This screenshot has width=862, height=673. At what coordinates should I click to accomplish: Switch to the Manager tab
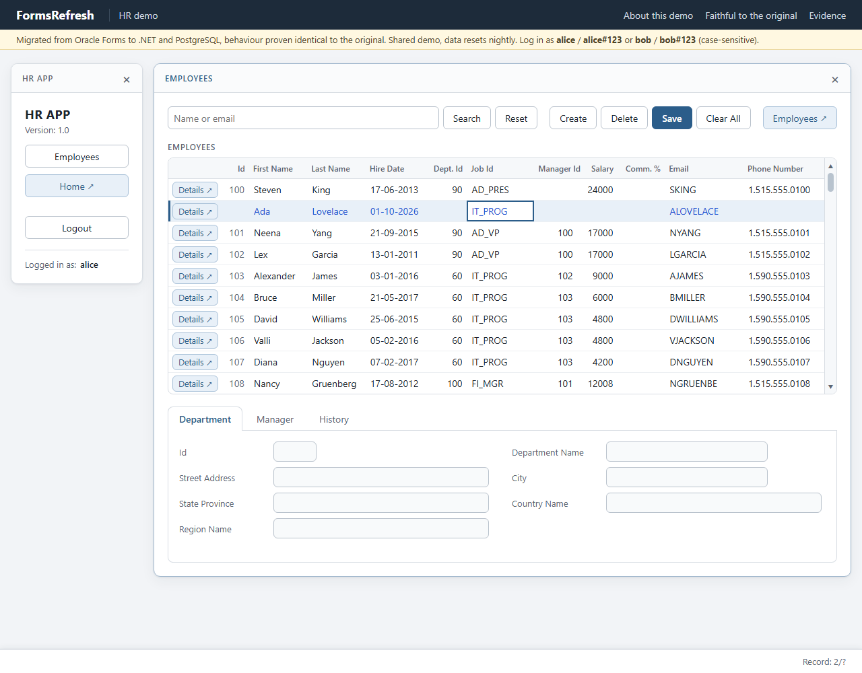[x=275, y=419]
